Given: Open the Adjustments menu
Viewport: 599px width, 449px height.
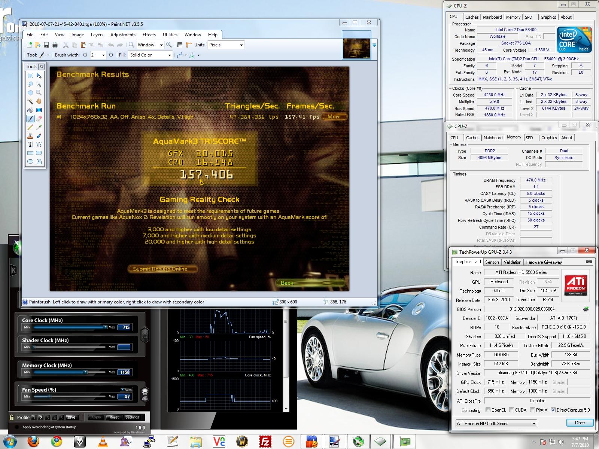Looking at the screenshot, I should [x=123, y=35].
